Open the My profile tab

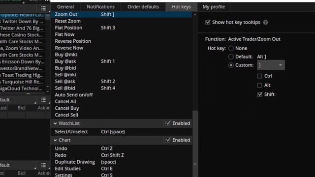214,7
